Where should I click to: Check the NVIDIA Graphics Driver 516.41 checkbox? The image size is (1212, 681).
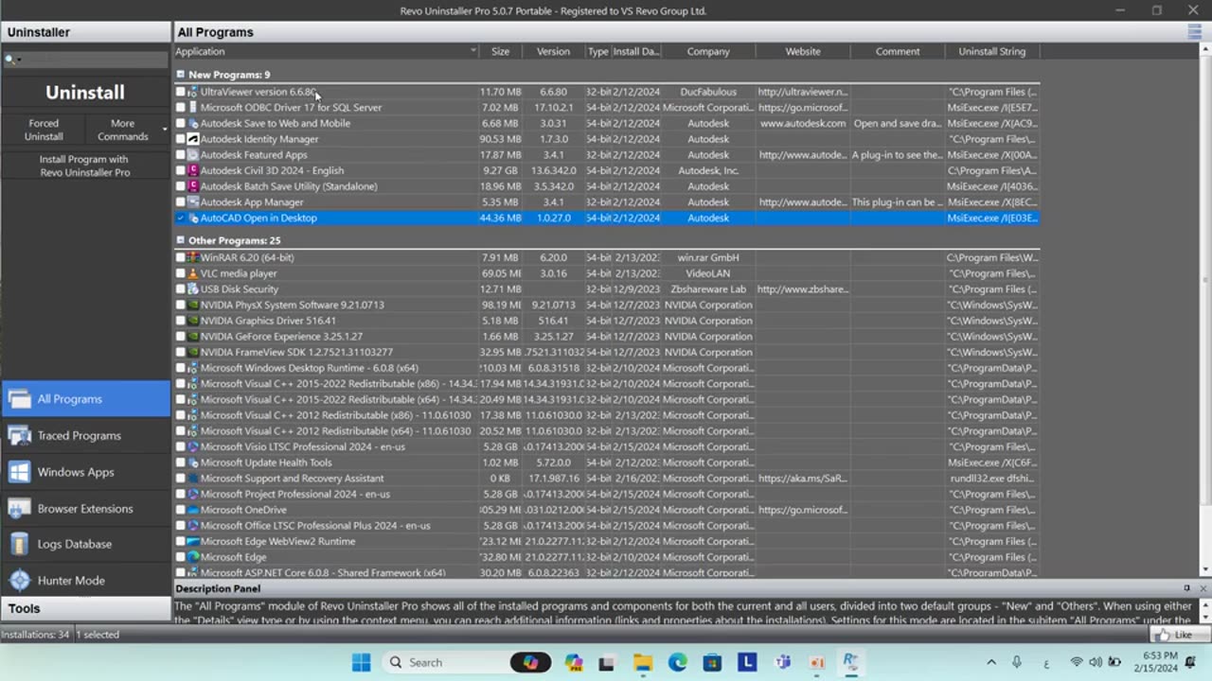pos(181,321)
